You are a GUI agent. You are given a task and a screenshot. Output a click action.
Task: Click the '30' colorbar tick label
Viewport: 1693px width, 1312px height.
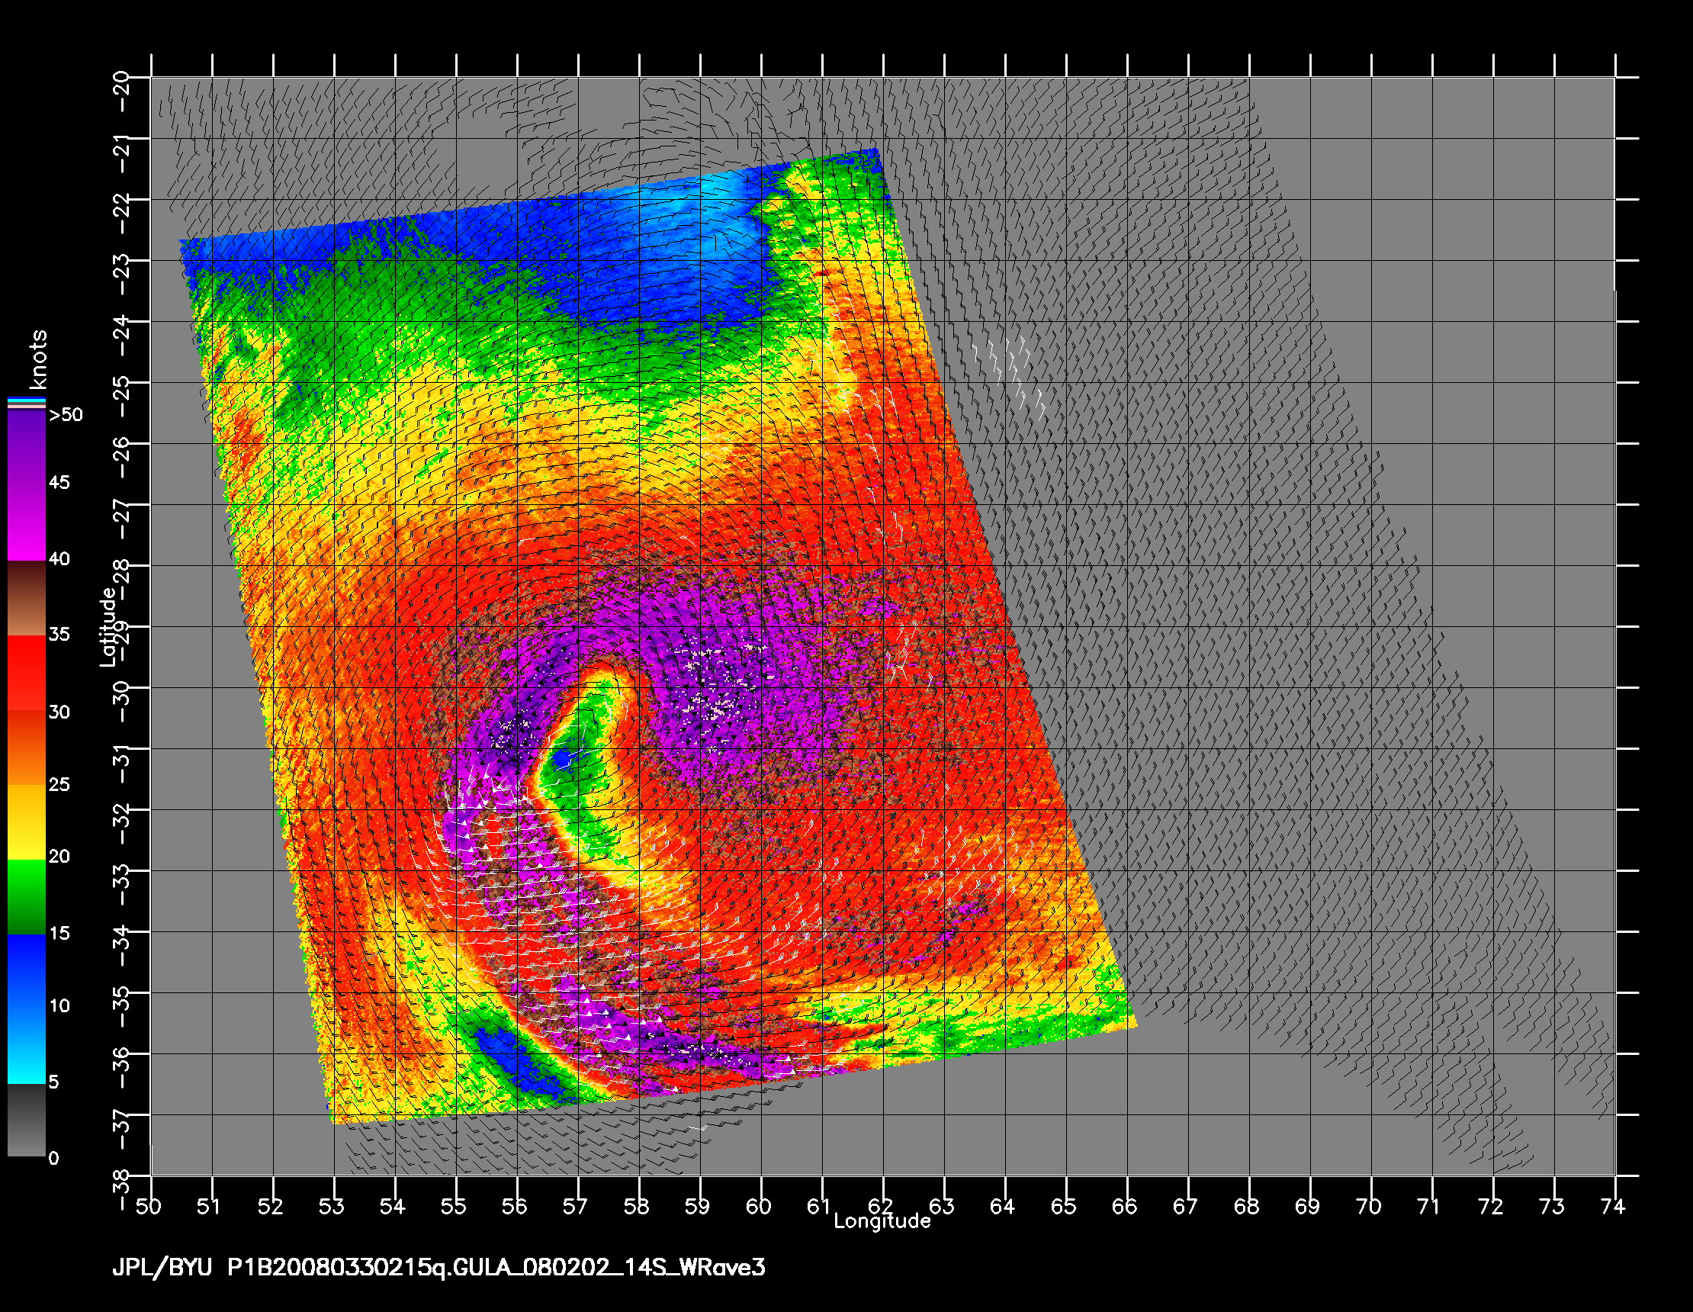click(x=59, y=712)
